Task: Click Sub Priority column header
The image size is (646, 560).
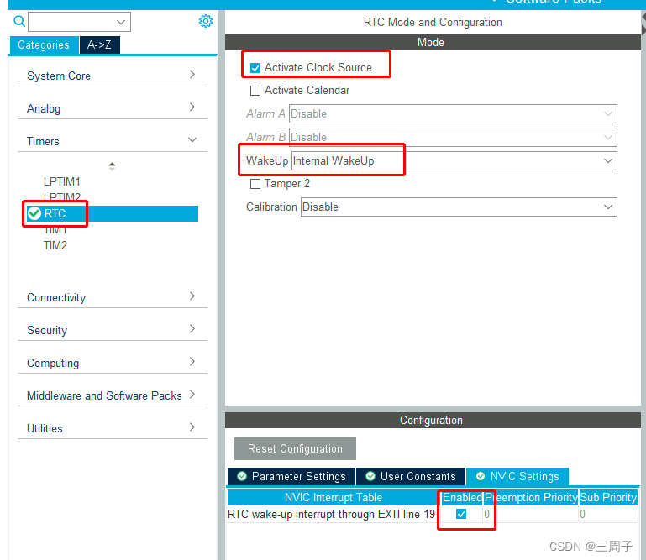Action: (x=608, y=497)
